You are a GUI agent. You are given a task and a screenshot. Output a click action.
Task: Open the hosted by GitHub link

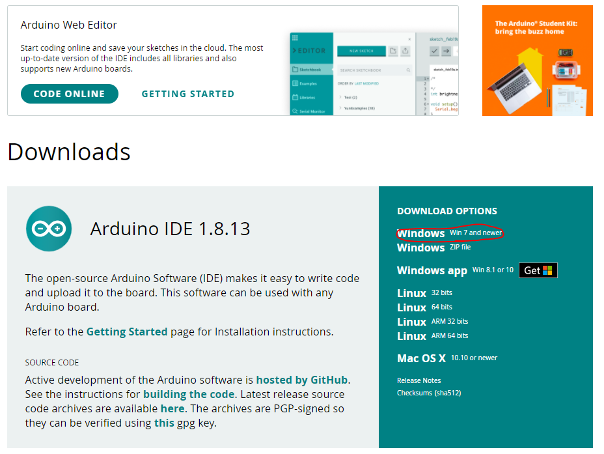[301, 380]
